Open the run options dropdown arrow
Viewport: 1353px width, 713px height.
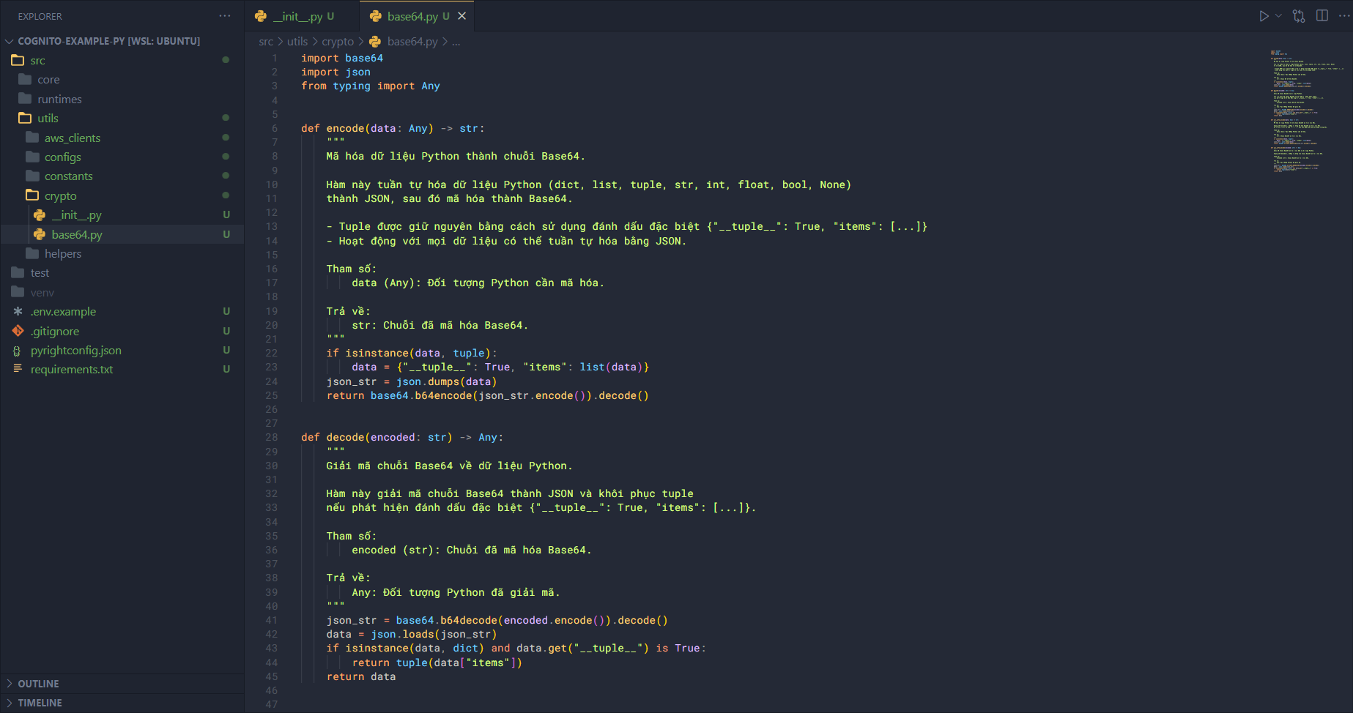(x=1279, y=16)
